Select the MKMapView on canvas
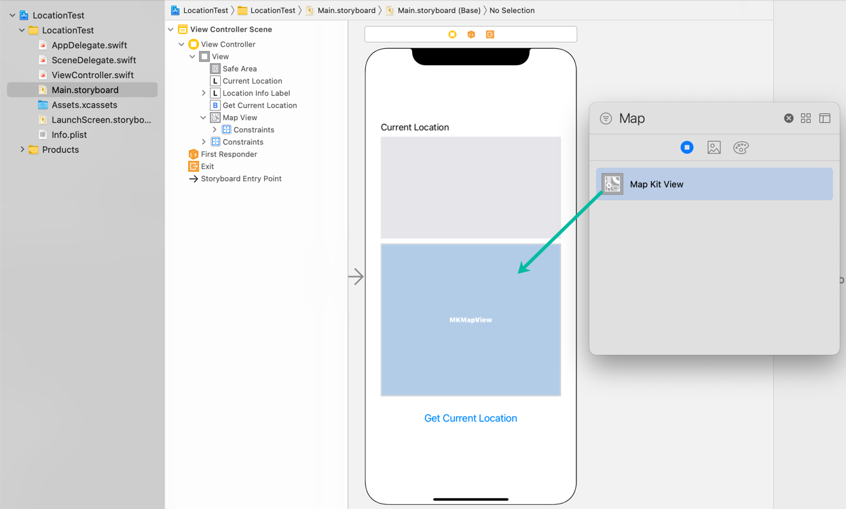 [471, 320]
